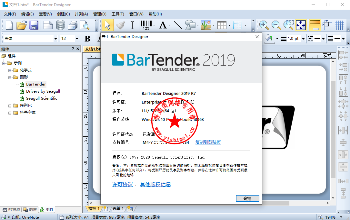
Task: Open the 创建(C) menu
Action: [x=64, y=14]
